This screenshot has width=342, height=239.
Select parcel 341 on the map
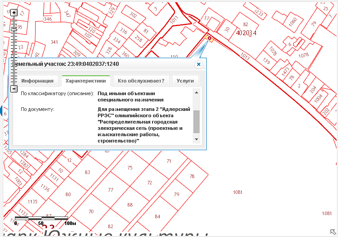click(x=55, y=42)
